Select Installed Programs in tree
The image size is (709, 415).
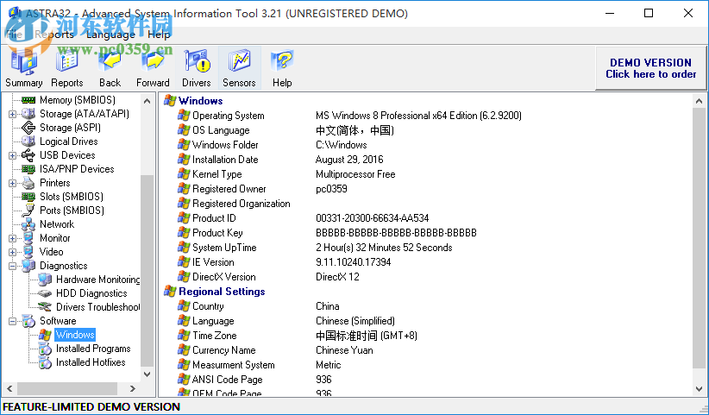click(x=93, y=349)
